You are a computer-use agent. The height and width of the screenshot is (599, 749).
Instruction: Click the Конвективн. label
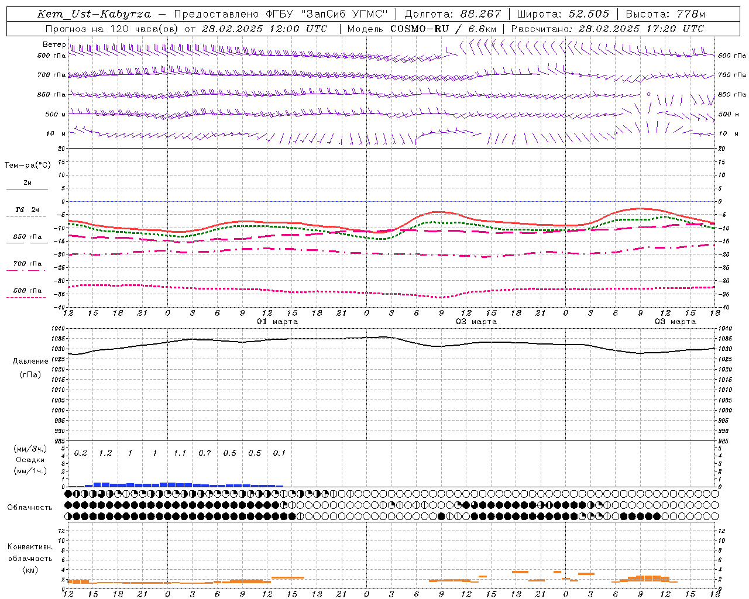[x=30, y=547]
